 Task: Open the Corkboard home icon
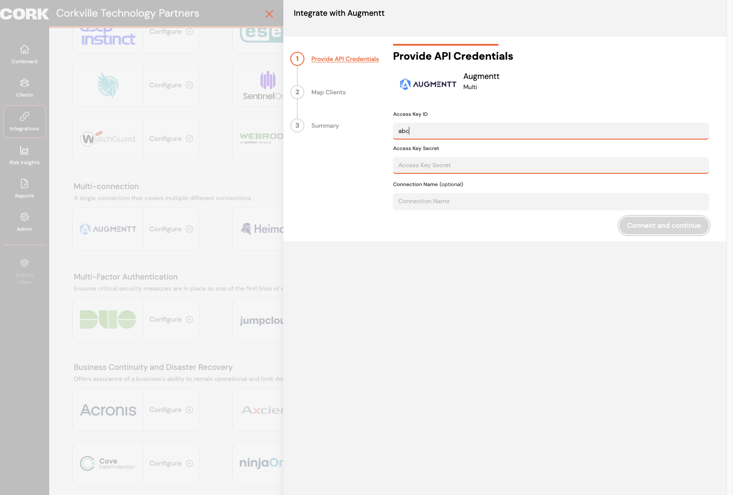click(x=25, y=49)
